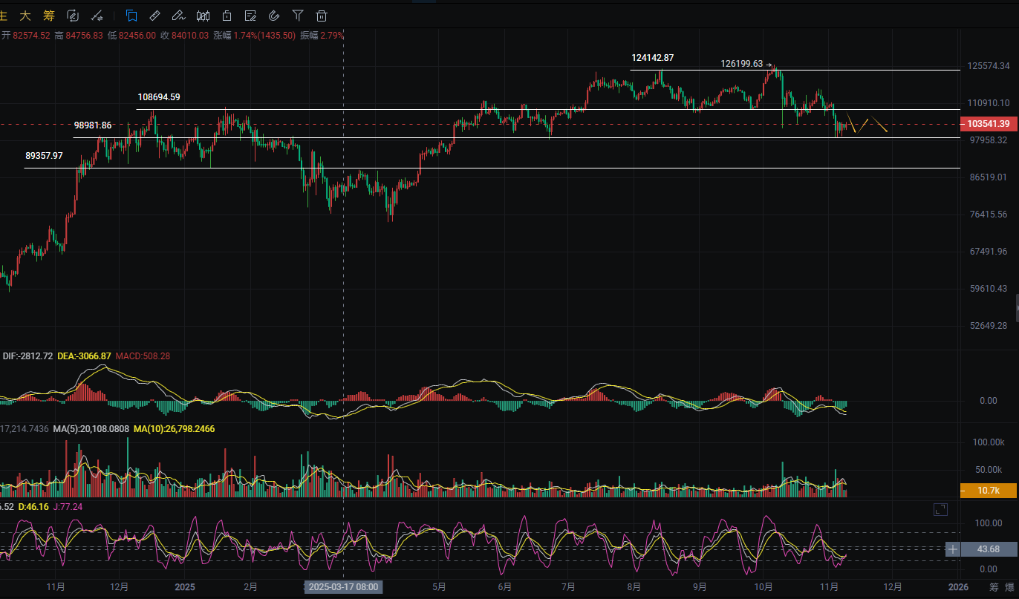Viewport: 1019px width, 599px height.
Task: Click the lock drawings icon
Action: [227, 15]
